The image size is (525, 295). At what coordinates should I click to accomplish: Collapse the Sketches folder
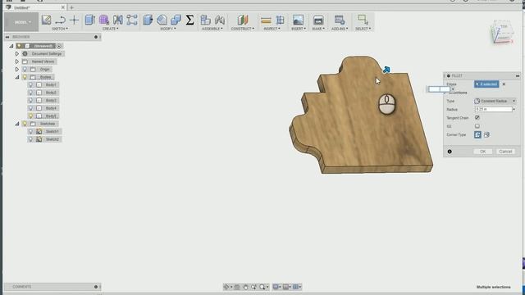(17, 124)
